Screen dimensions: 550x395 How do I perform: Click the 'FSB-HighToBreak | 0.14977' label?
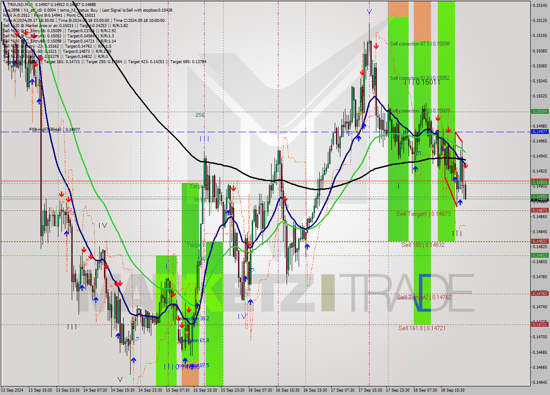point(55,129)
